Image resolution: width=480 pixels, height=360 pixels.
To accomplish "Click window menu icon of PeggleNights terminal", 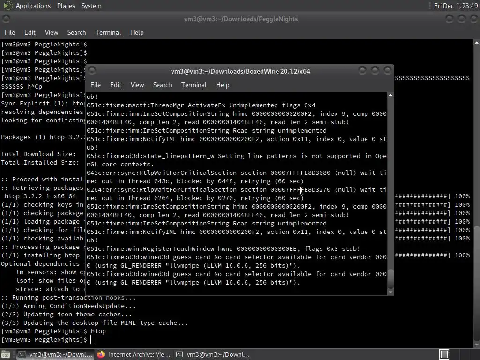I will point(6,19).
